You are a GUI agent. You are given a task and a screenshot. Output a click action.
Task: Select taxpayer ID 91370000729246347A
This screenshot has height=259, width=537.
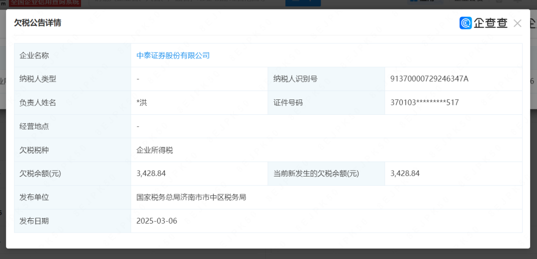[429, 79]
